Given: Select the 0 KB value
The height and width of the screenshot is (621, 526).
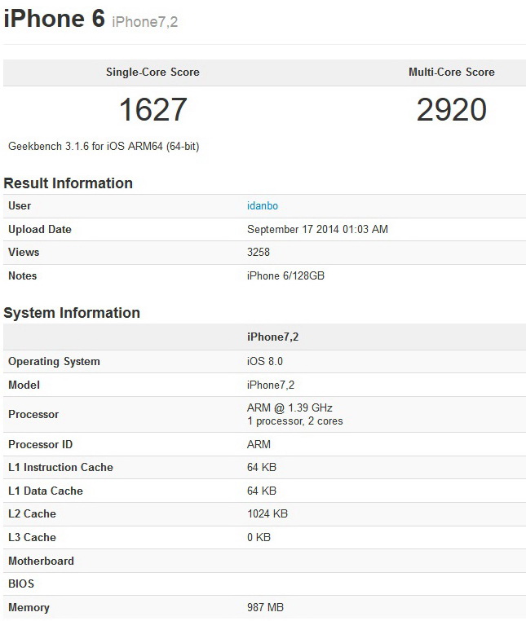Looking at the screenshot, I should pos(259,537).
